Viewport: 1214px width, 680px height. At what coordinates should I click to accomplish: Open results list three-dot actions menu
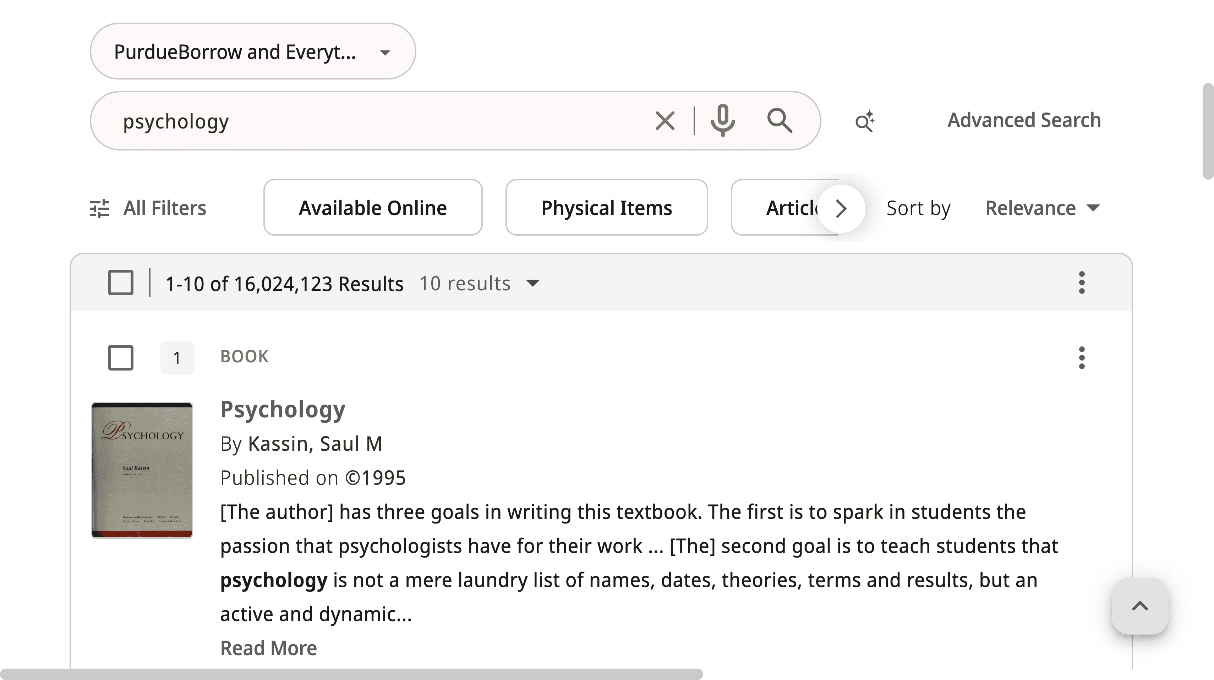[1082, 283]
